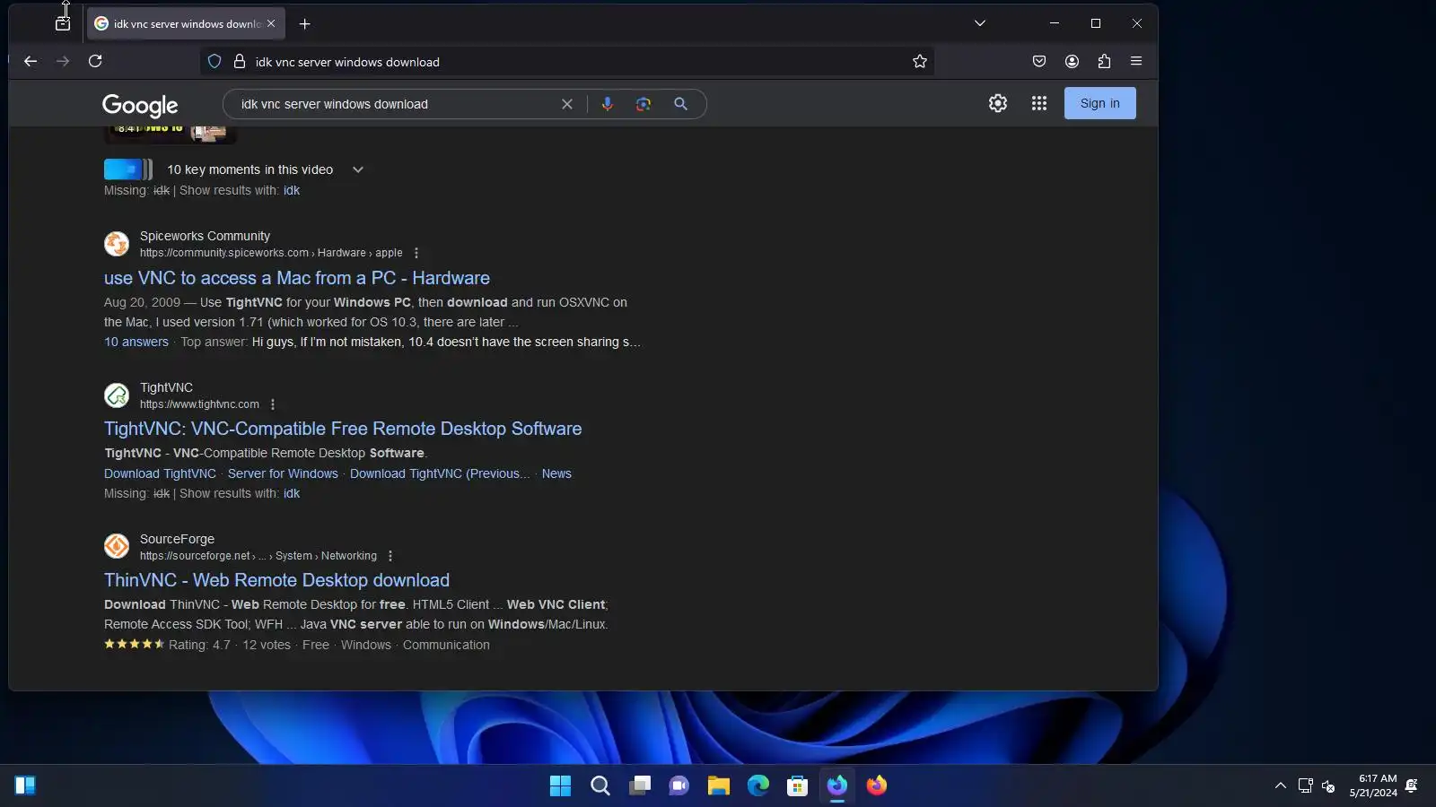Open "TightVNC: VNC-Compatible Free Remote Desktop Software" result
Screen dimensions: 1436x807
[343, 429]
